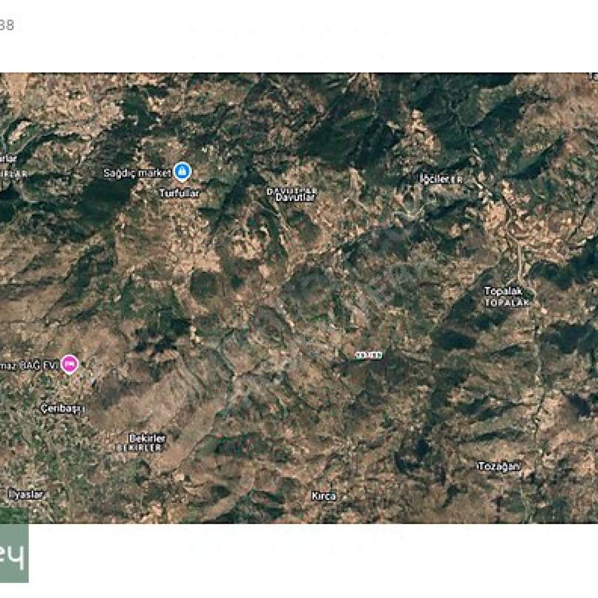Select the Topalak village label
Viewport: 598px width, 598px height.
tap(504, 291)
